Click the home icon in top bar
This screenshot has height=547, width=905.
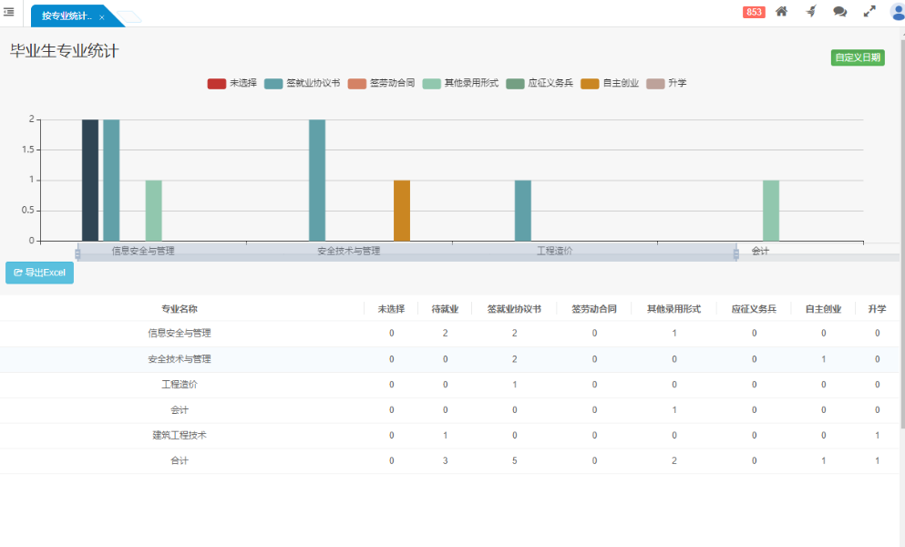pos(781,12)
